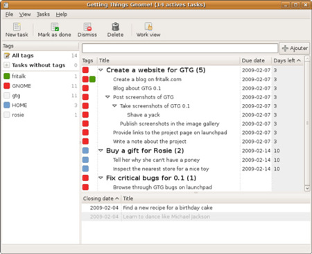The height and width of the screenshot is (254, 312).
Task: Select the GNOME tag in sidebar
Action: [x=40, y=86]
